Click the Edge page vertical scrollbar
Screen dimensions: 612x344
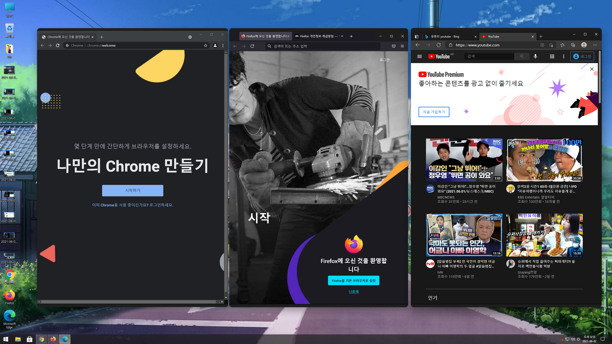click(x=600, y=77)
